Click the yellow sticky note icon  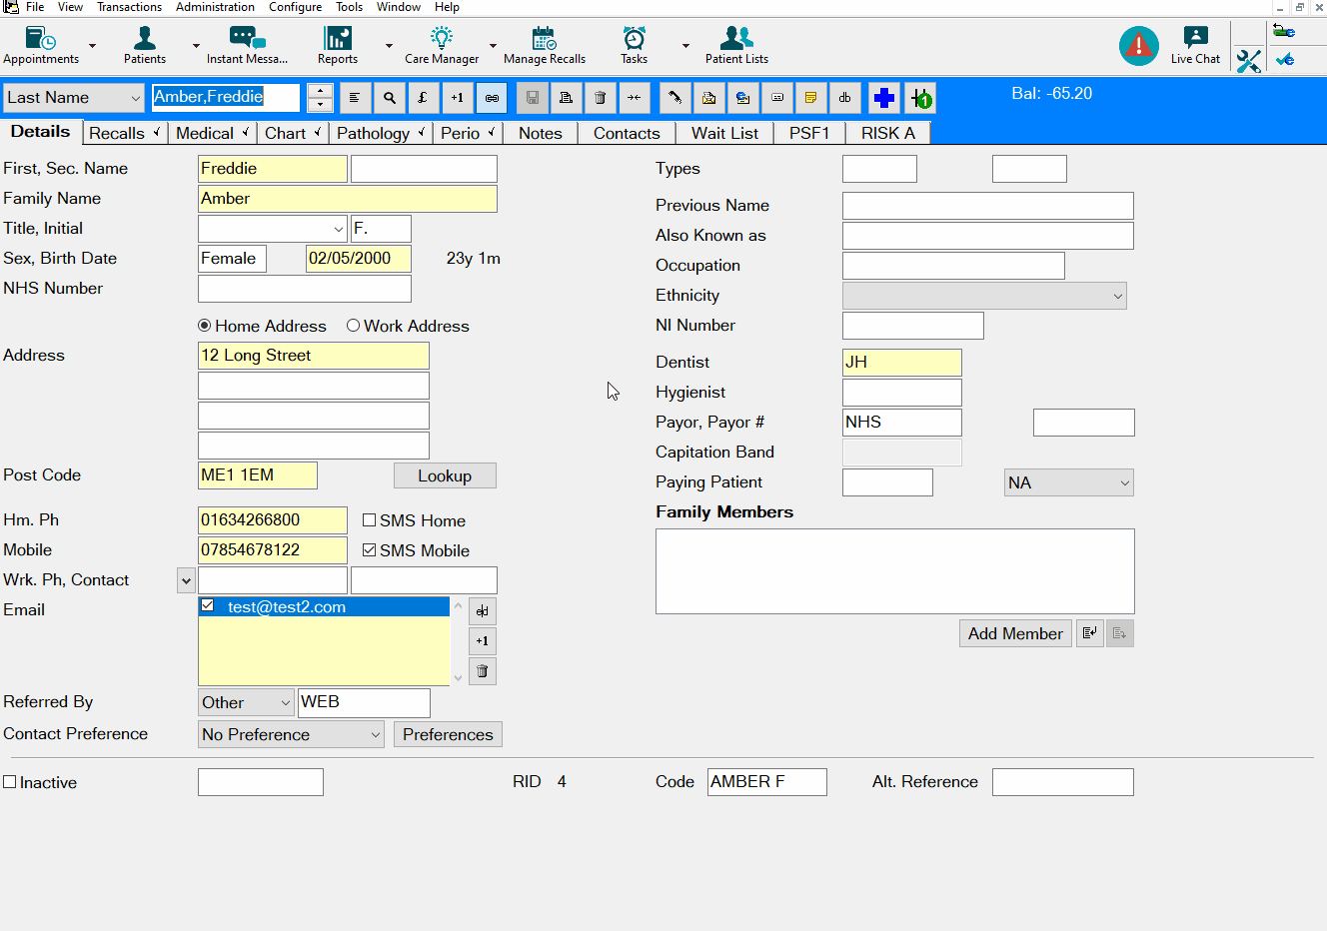pos(810,98)
